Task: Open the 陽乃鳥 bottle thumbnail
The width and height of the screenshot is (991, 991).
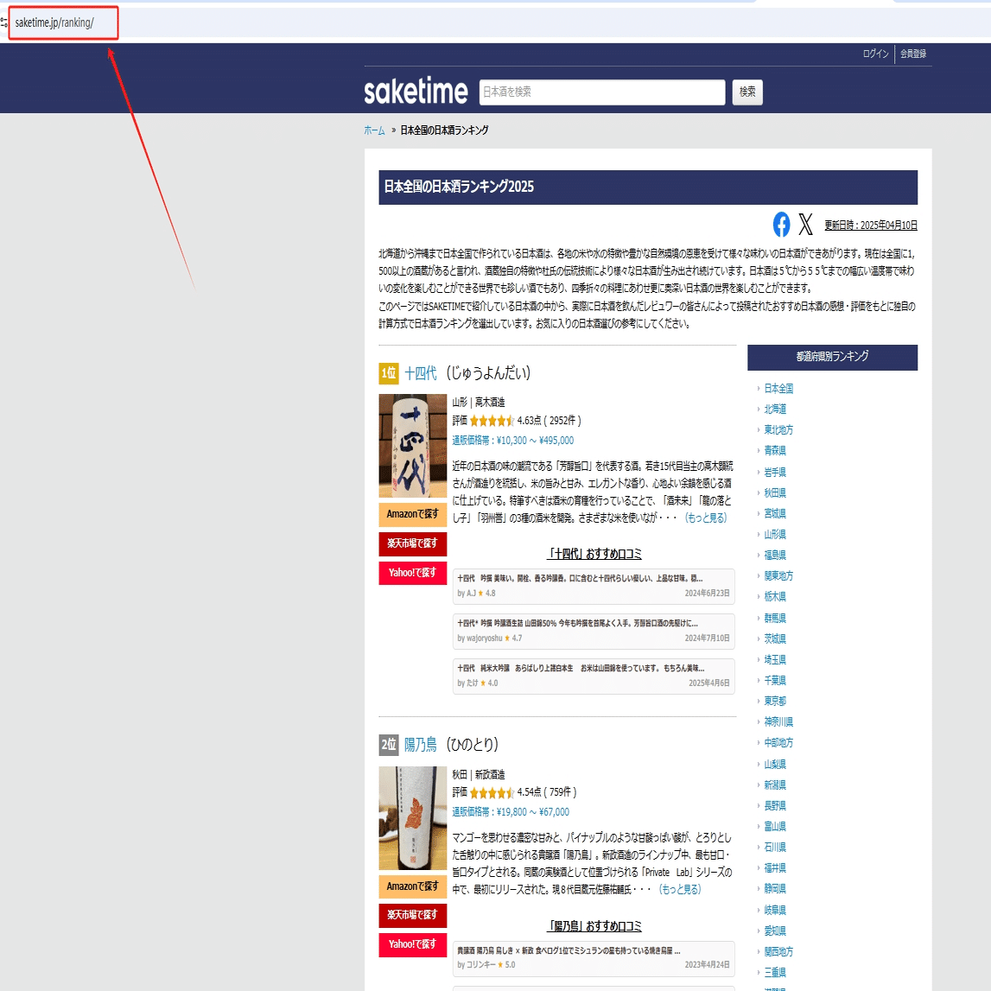Action: [x=413, y=818]
